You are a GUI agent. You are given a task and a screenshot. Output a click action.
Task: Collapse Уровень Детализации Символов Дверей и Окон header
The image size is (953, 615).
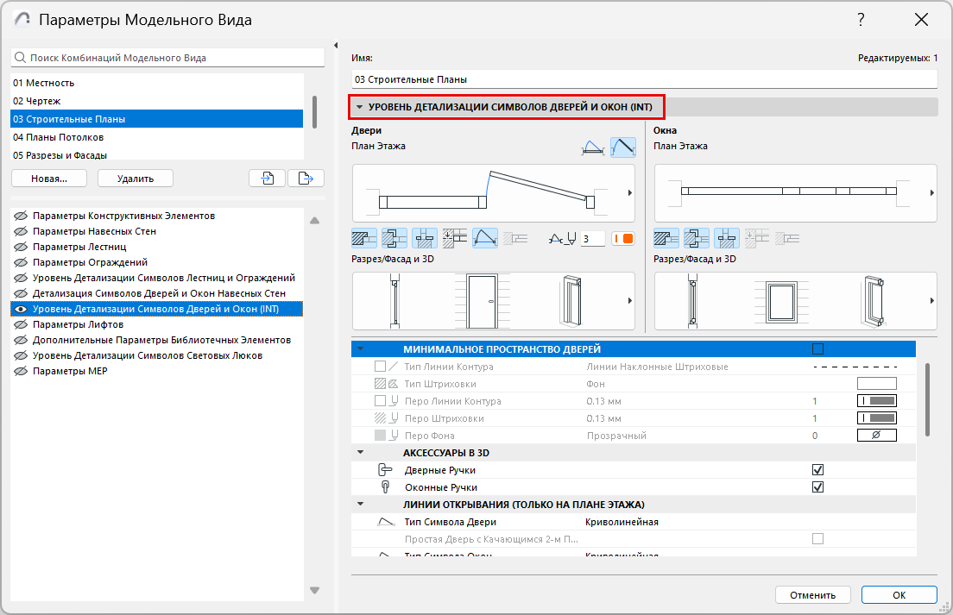[358, 107]
